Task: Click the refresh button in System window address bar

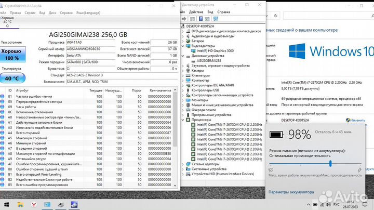Action: click(x=275, y=16)
